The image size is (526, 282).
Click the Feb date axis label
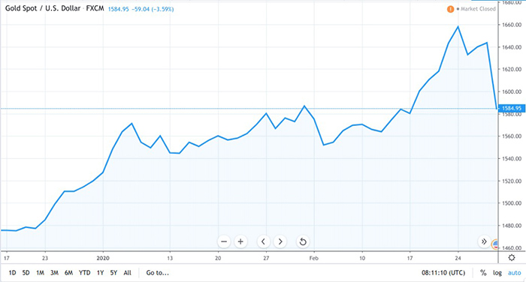click(313, 258)
